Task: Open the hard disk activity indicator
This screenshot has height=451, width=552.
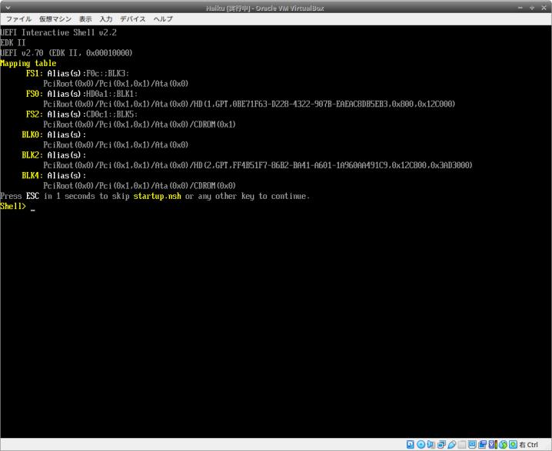Action: 410,444
